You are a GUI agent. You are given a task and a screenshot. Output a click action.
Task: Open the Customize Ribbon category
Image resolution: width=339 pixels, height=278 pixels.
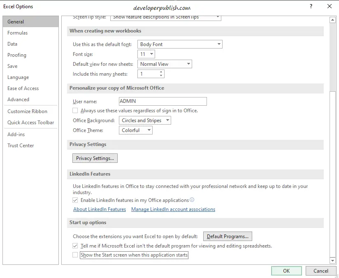pos(30,111)
